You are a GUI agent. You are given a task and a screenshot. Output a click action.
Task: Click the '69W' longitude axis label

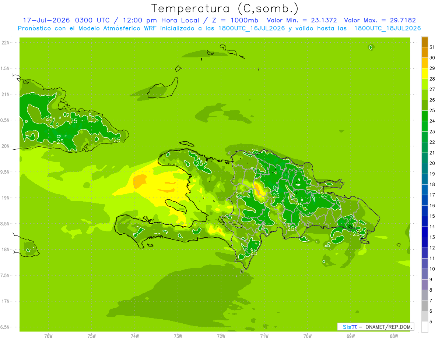(351, 336)
